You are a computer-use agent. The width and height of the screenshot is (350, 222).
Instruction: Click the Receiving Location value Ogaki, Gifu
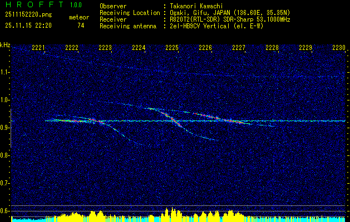229,13
